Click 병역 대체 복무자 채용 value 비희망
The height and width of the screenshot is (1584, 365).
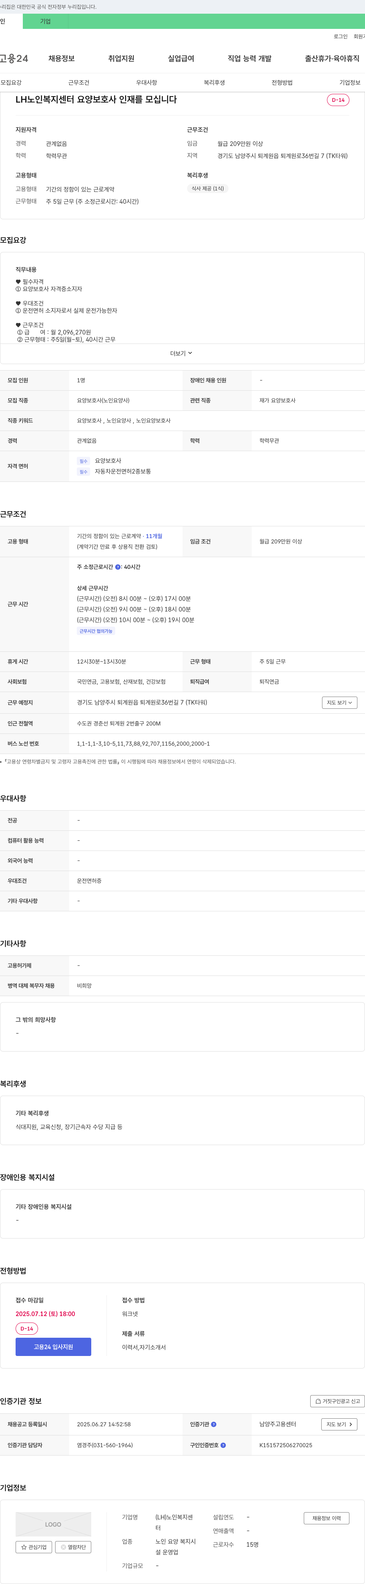84,986
